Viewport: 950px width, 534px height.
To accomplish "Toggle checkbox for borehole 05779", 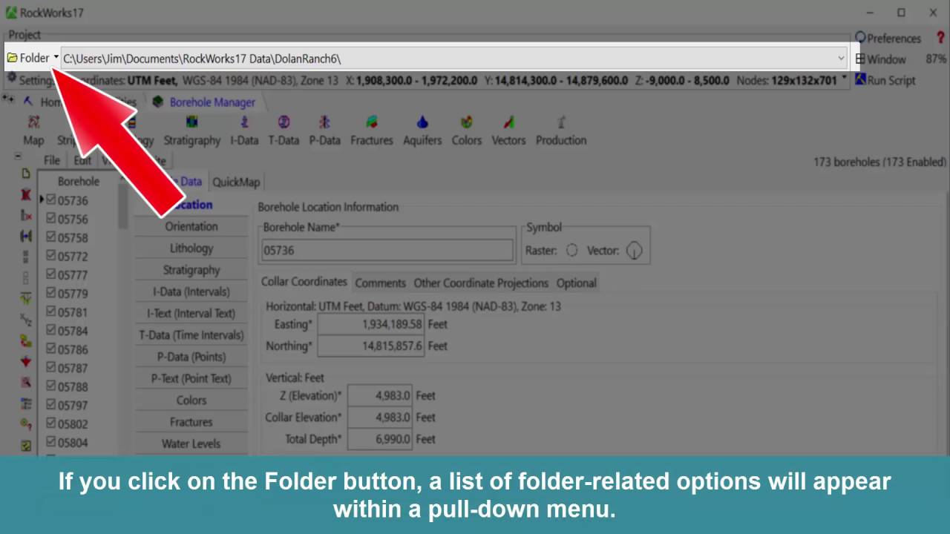I will (x=51, y=293).
